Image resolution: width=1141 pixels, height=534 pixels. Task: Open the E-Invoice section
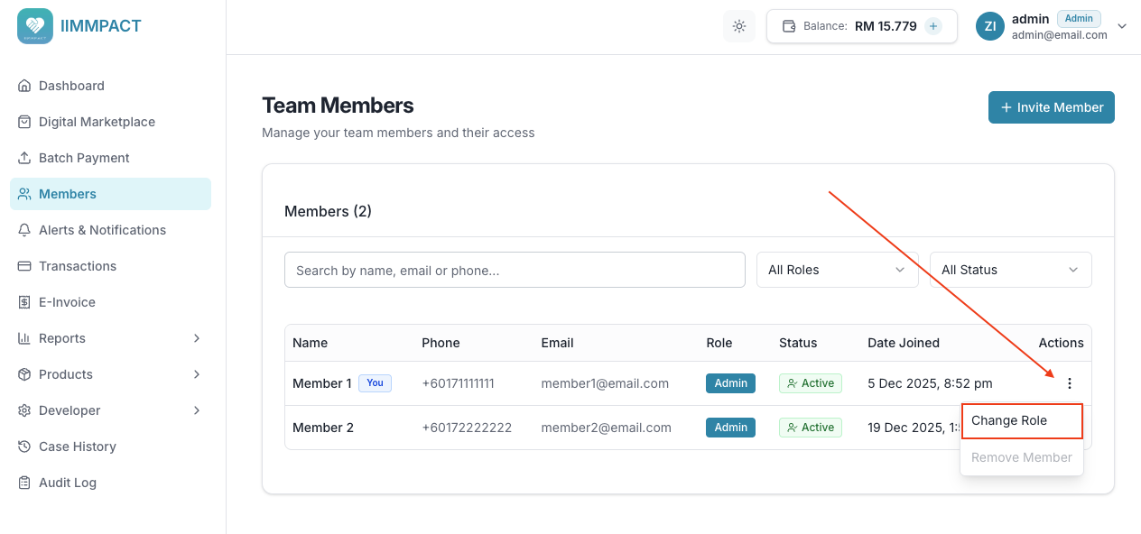pyautogui.click(x=68, y=302)
